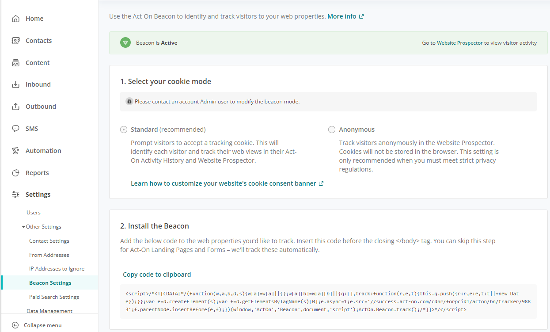Select the Standard cookie mode radio button

124,130
